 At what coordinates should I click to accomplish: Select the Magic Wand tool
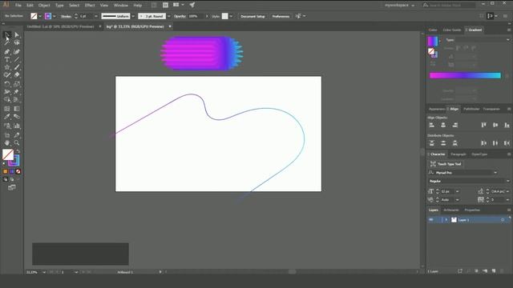7,42
